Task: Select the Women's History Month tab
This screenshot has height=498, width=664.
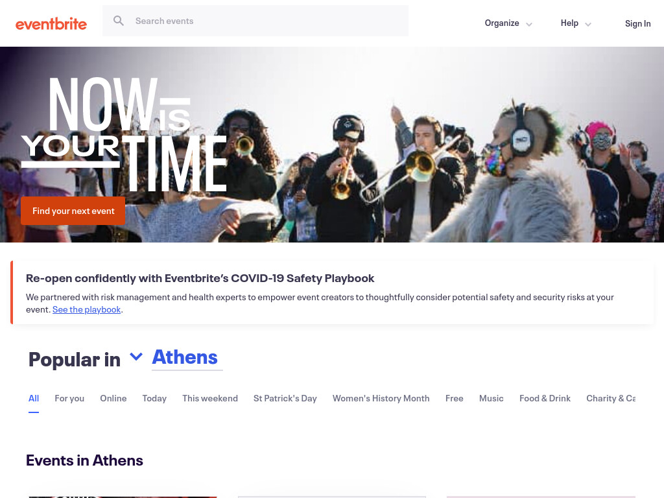Action: coord(381,399)
